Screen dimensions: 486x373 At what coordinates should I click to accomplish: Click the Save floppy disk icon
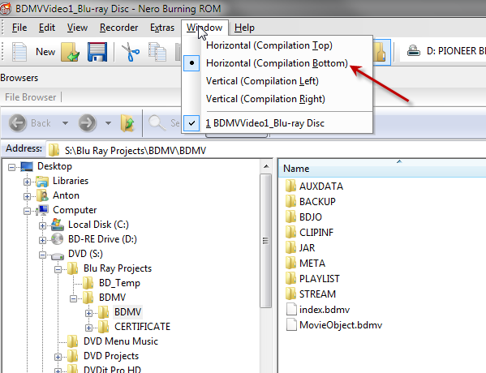[97, 52]
